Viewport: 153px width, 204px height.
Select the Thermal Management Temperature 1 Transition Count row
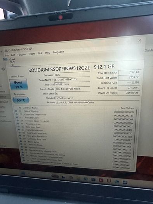pyautogui.click(x=55, y=163)
